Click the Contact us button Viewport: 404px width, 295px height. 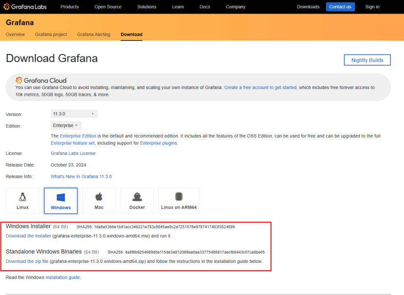(340, 7)
